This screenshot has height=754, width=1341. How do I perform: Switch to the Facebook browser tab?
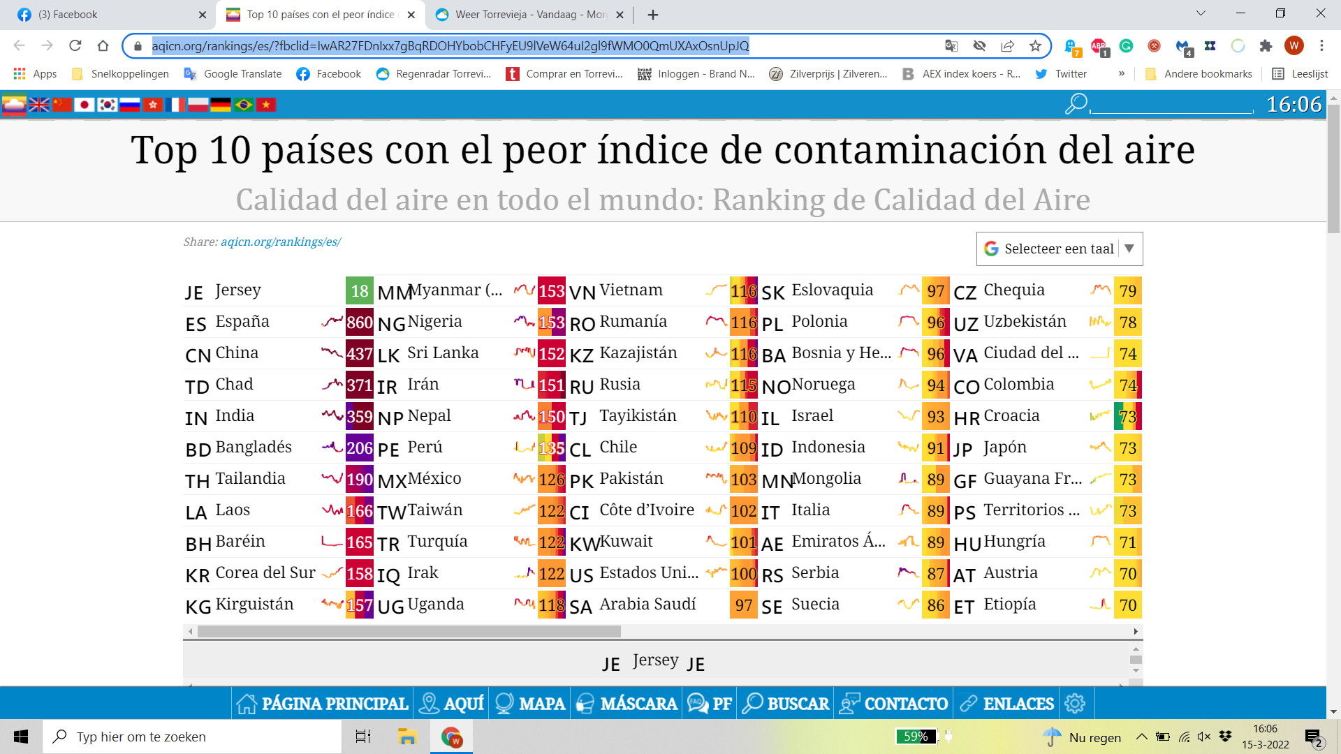click(x=105, y=15)
